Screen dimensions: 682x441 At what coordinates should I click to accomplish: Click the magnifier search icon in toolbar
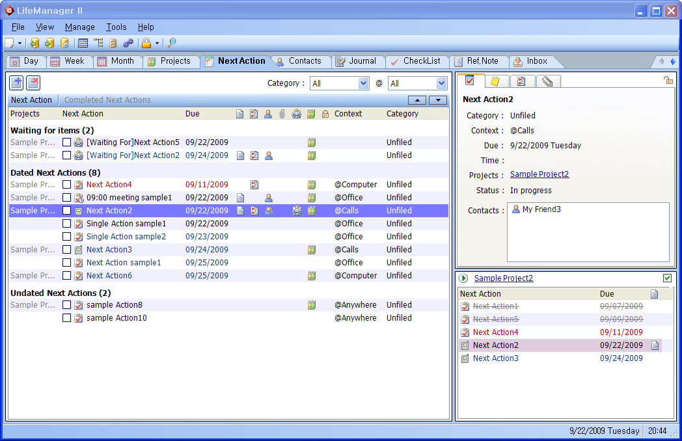[172, 43]
